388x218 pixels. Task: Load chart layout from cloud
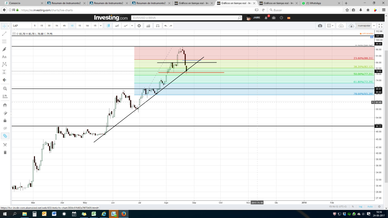click(x=341, y=26)
